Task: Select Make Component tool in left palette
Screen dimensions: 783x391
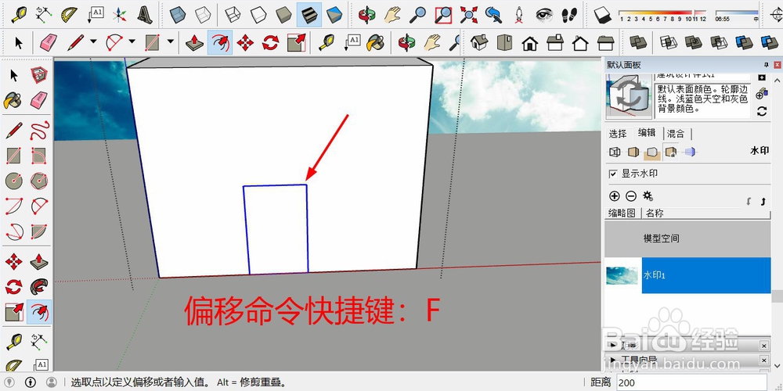Action: [x=39, y=76]
